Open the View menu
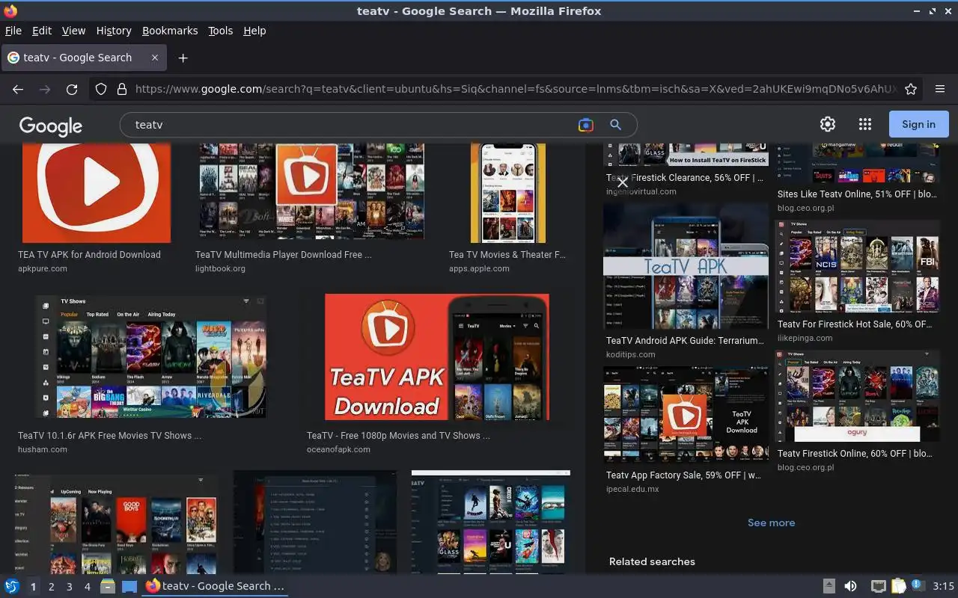The image size is (958, 598). pyautogui.click(x=73, y=31)
